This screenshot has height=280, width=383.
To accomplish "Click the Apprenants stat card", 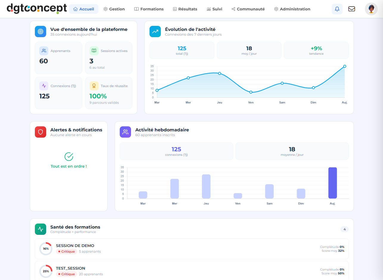I will pyautogui.click(x=58, y=58).
